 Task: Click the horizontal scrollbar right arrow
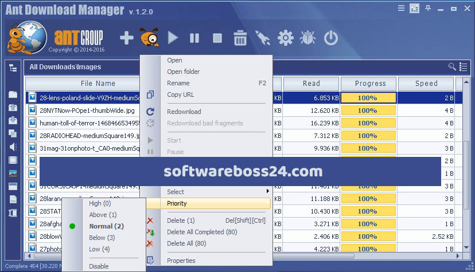pyautogui.click(x=458, y=256)
